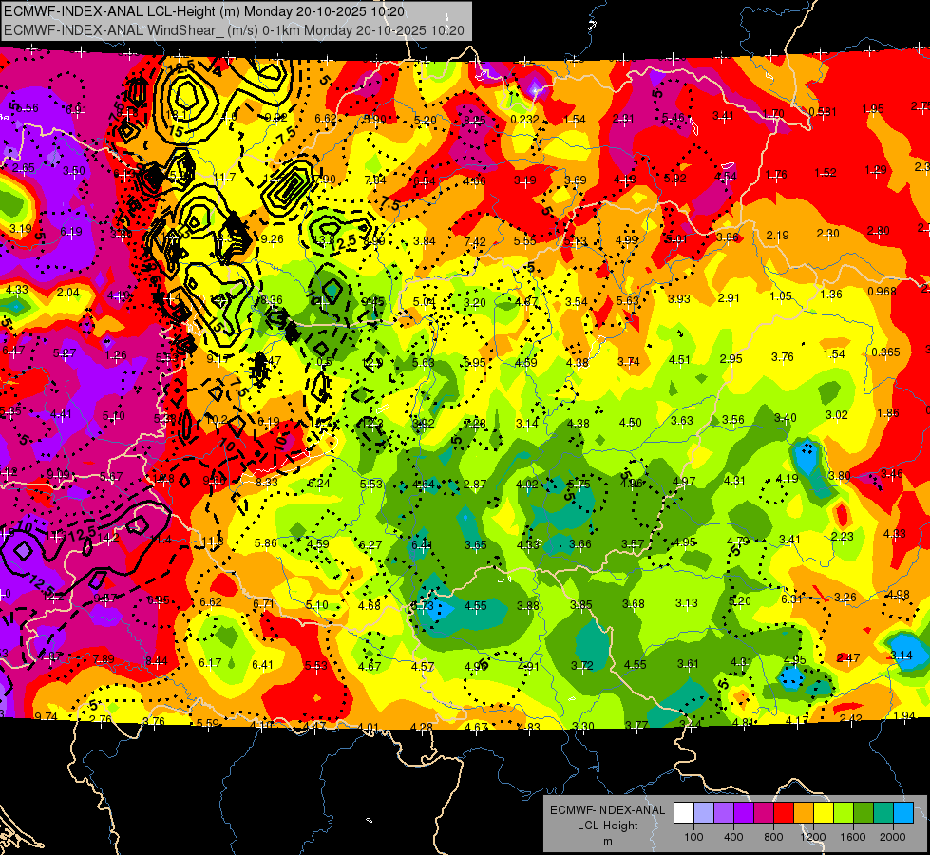This screenshot has width=930, height=855.
Task: Click the wind shear value '6.17'
Action: [x=210, y=663]
